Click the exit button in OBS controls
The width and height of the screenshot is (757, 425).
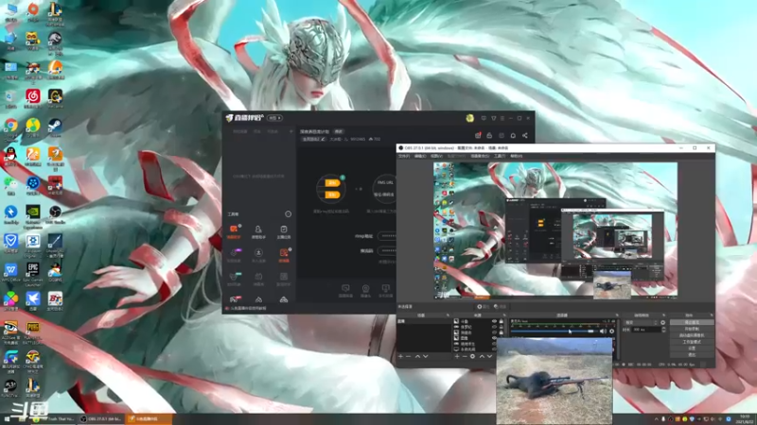[692, 355]
